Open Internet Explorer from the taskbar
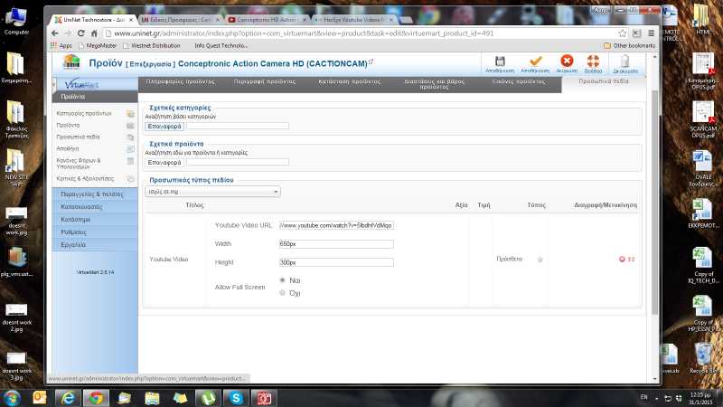This screenshot has height=407, width=723. 68,398
